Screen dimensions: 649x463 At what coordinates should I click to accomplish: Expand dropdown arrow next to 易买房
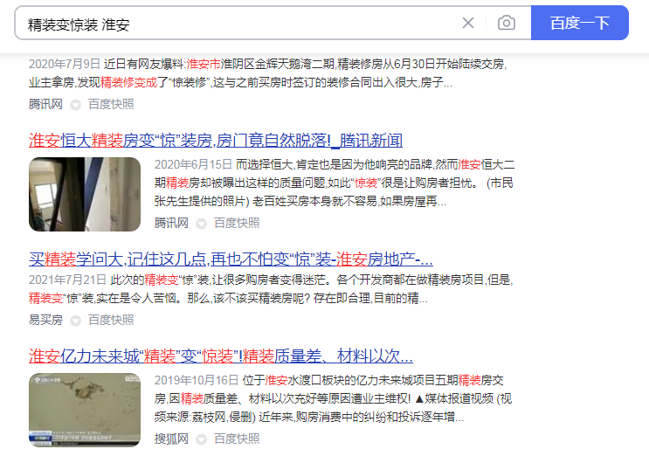[x=75, y=321]
